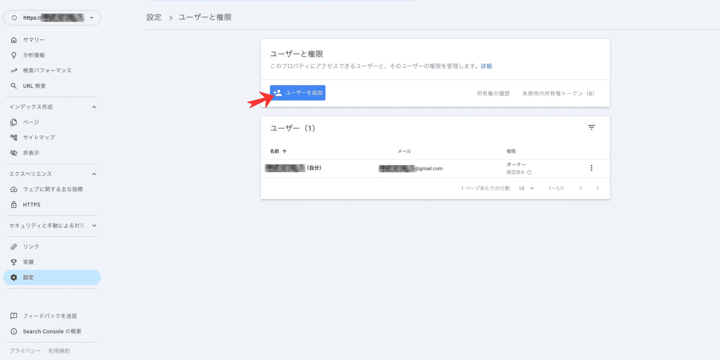The width and height of the screenshot is (720, 360).
Task: Expand セキュリティと手動による対策 section
Action: pyautogui.click(x=94, y=226)
